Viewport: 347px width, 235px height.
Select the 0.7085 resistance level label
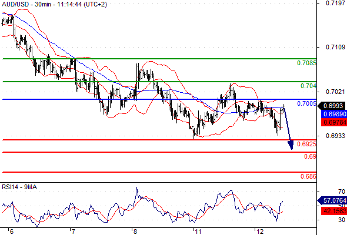point(306,63)
